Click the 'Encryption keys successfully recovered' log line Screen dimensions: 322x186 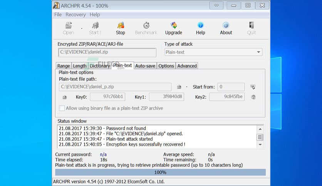(x=122, y=144)
